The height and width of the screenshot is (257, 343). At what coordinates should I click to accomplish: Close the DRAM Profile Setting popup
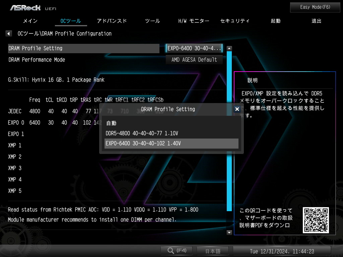tap(237, 109)
